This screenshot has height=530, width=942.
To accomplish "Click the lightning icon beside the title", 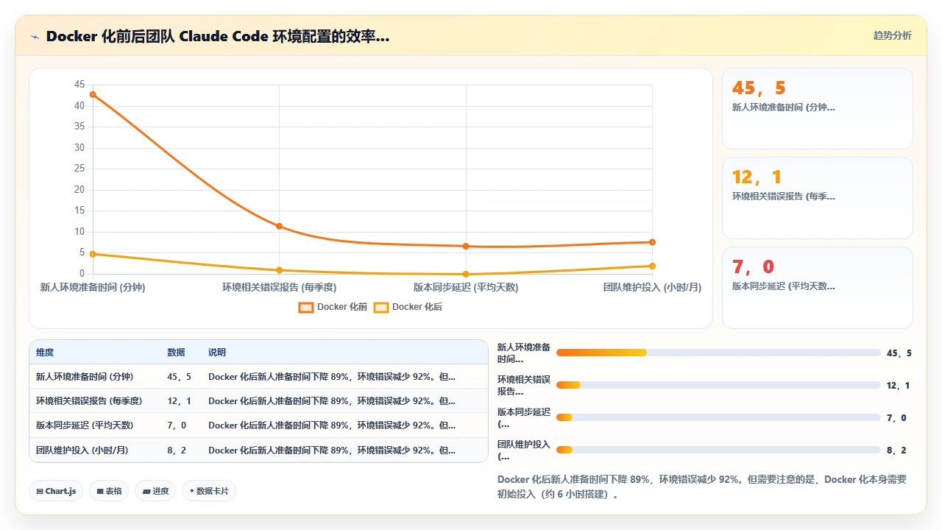I will 35,36.
